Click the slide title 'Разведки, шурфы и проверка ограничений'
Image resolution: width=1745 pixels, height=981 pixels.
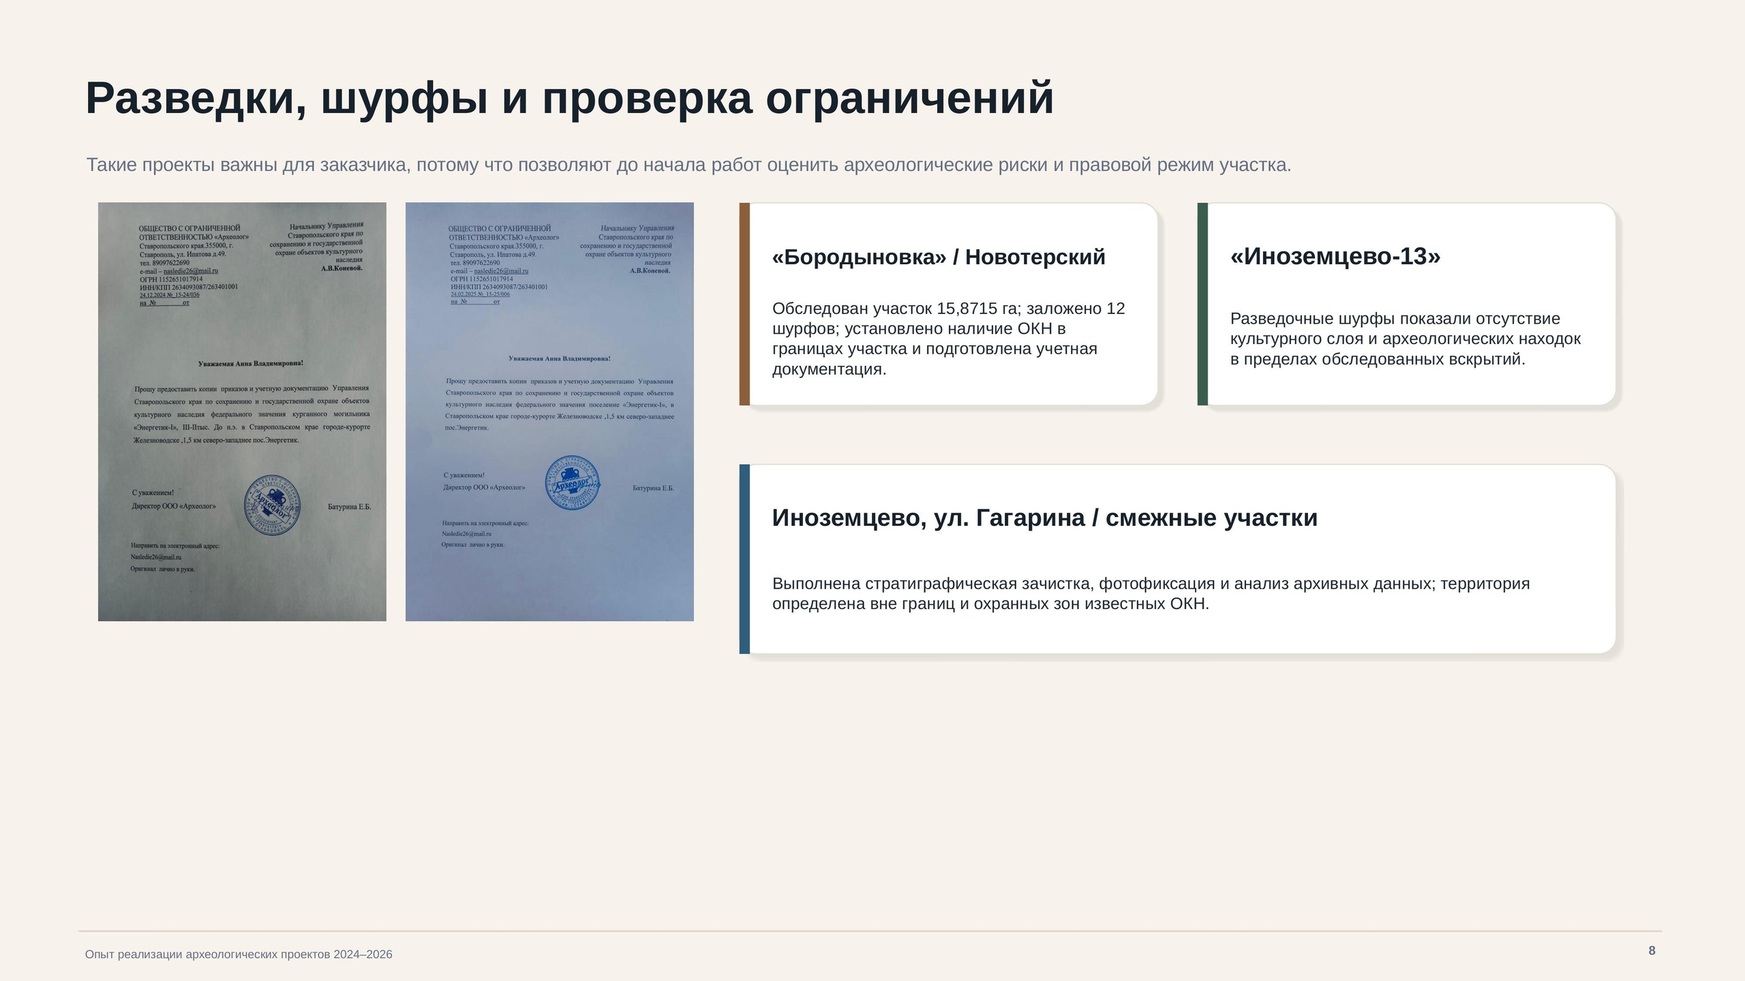click(569, 99)
